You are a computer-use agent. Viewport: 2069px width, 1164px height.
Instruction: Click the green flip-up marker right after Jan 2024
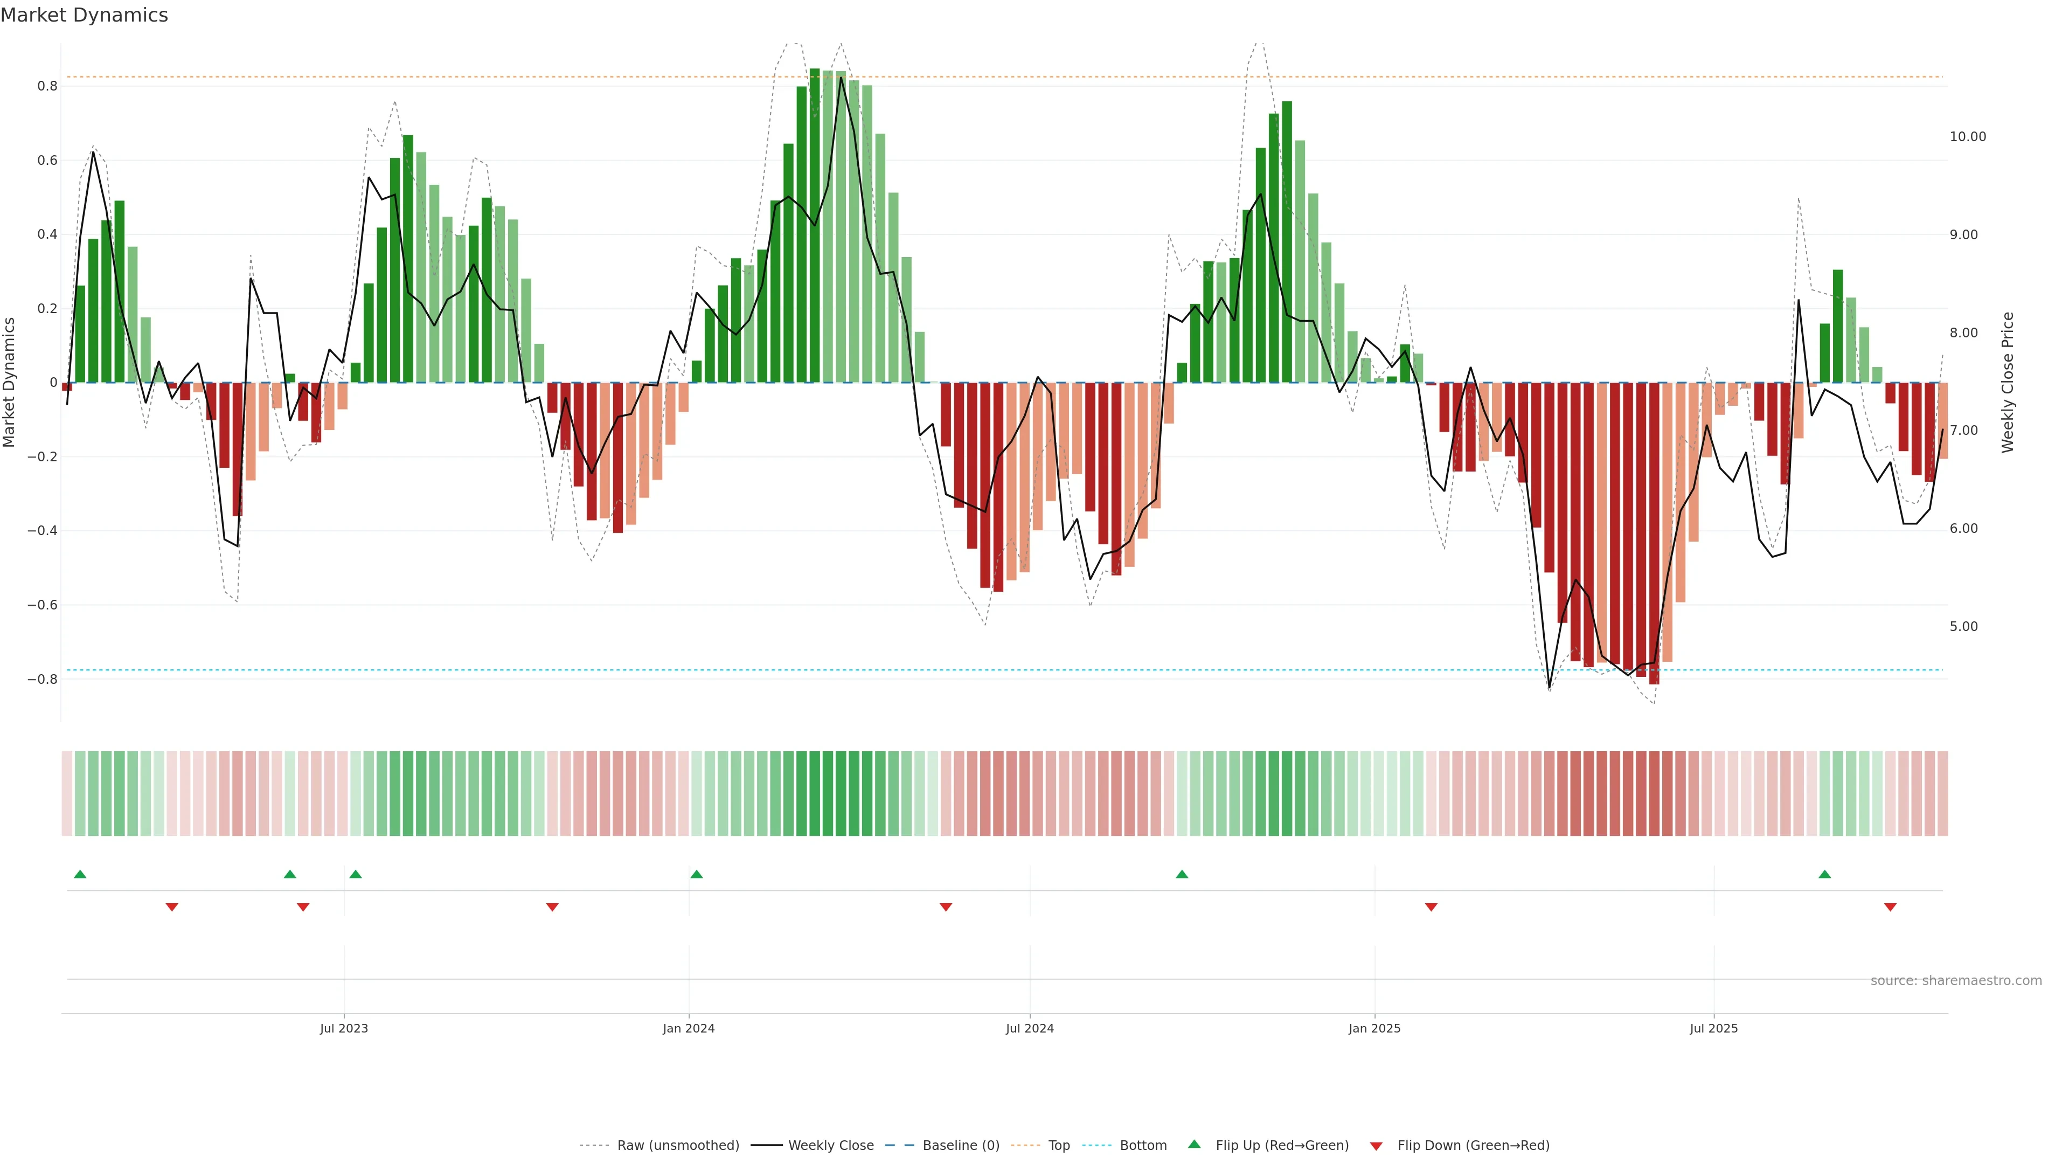tap(696, 874)
